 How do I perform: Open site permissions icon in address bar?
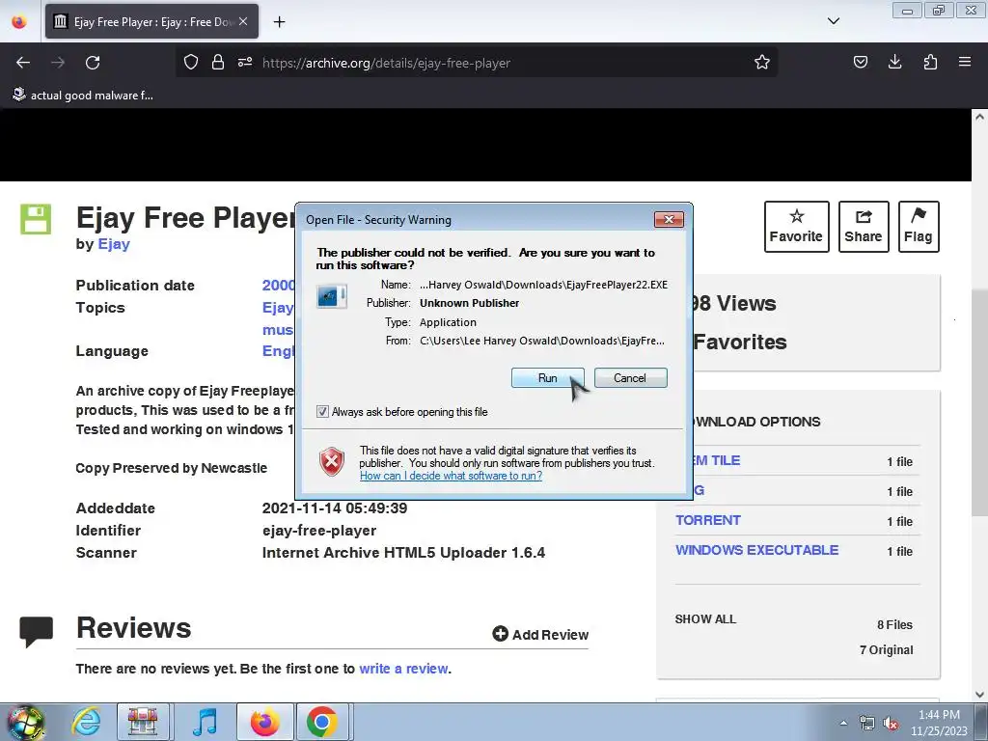click(245, 63)
